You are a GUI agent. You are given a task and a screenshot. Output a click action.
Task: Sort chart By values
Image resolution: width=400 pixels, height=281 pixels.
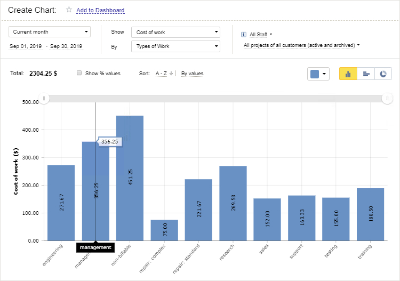192,74
